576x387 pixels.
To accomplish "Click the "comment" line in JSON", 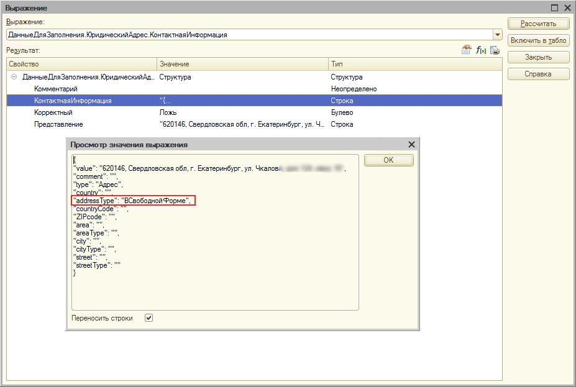I will [96, 176].
